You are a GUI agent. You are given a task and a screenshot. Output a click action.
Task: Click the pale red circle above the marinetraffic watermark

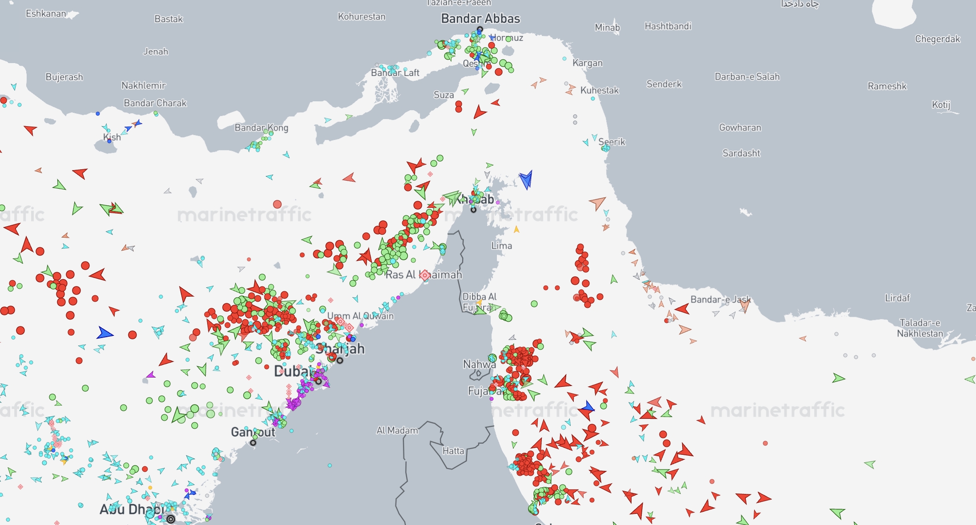point(277,204)
